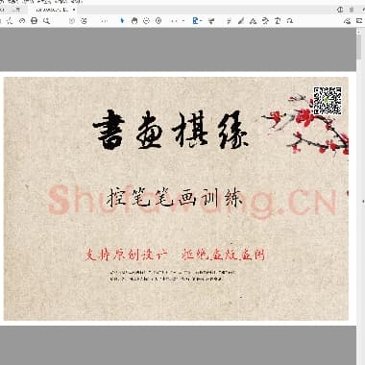
Task: Click the second-to-last icon in the toolbar's middle group
Action: (278, 21)
